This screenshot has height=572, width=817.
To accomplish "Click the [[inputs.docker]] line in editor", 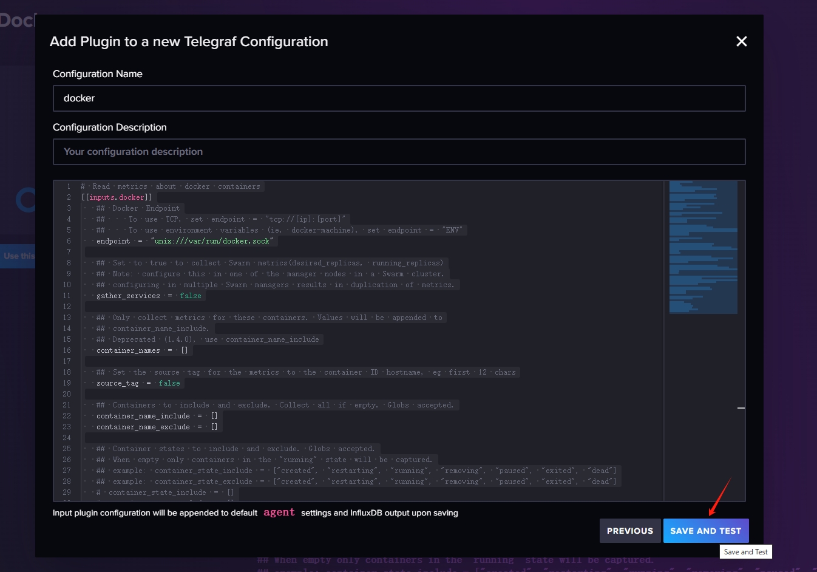I will pyautogui.click(x=117, y=197).
